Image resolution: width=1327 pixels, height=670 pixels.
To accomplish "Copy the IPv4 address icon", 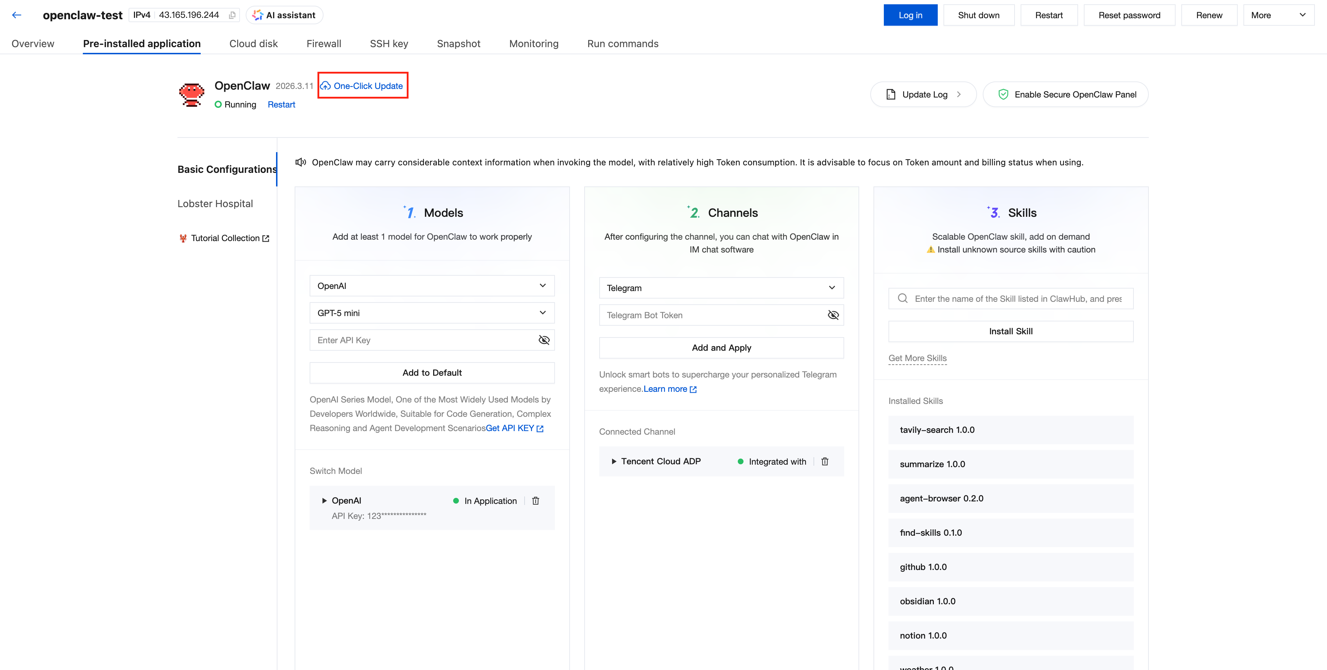I will pyautogui.click(x=232, y=15).
